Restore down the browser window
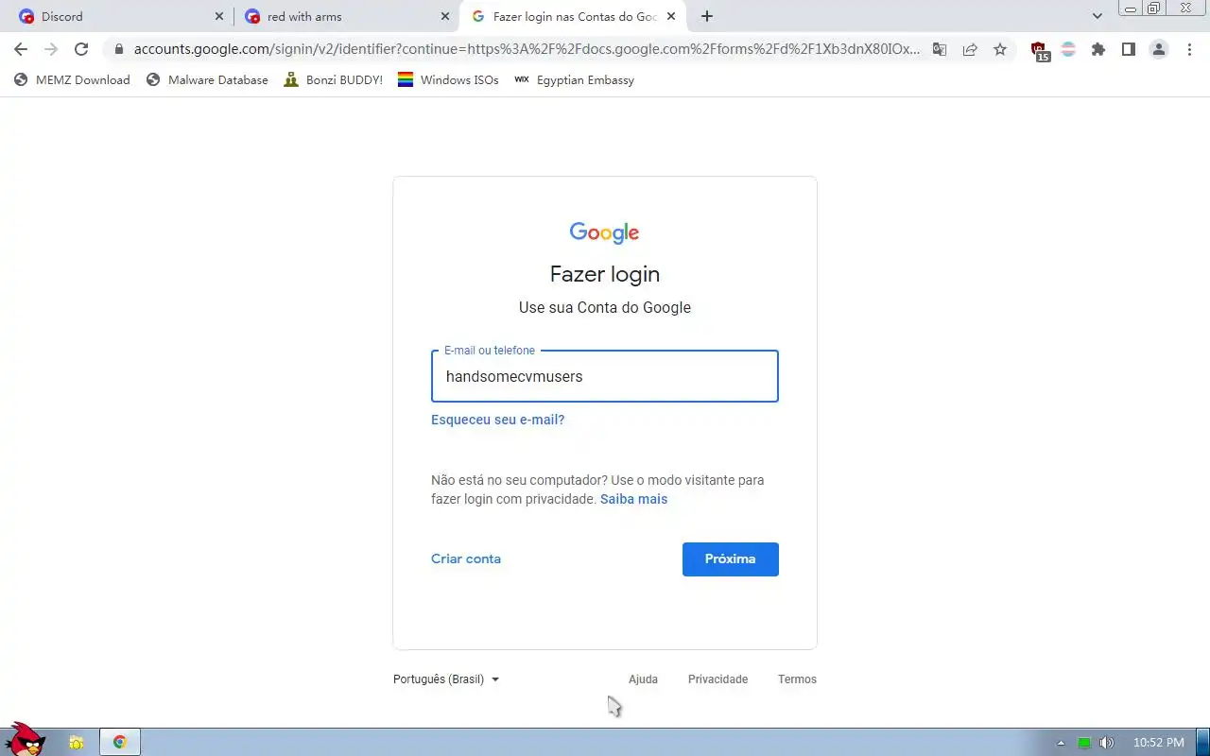The image size is (1210, 756). (1154, 9)
